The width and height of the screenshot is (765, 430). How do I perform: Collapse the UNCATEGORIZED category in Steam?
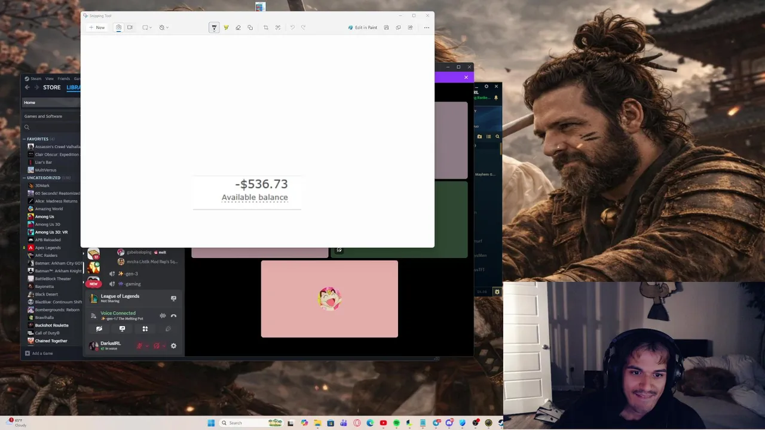point(25,178)
